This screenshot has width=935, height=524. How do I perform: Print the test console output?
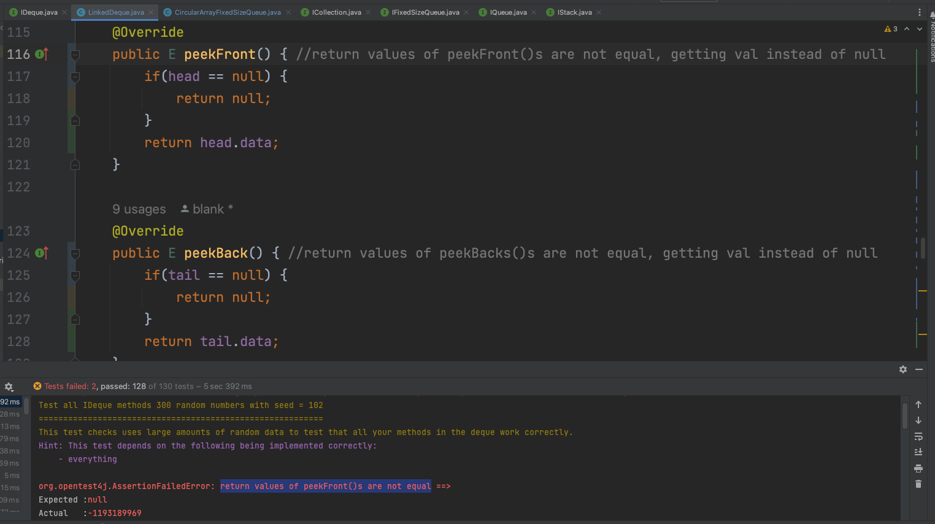[x=918, y=468]
